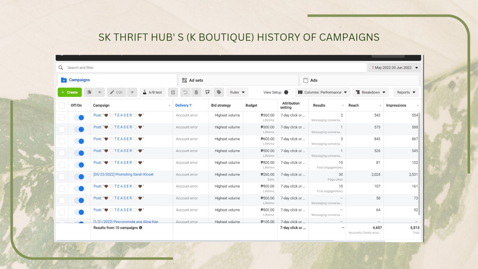
Task: Toggle off the campaign with reach 64
Action: (x=79, y=212)
